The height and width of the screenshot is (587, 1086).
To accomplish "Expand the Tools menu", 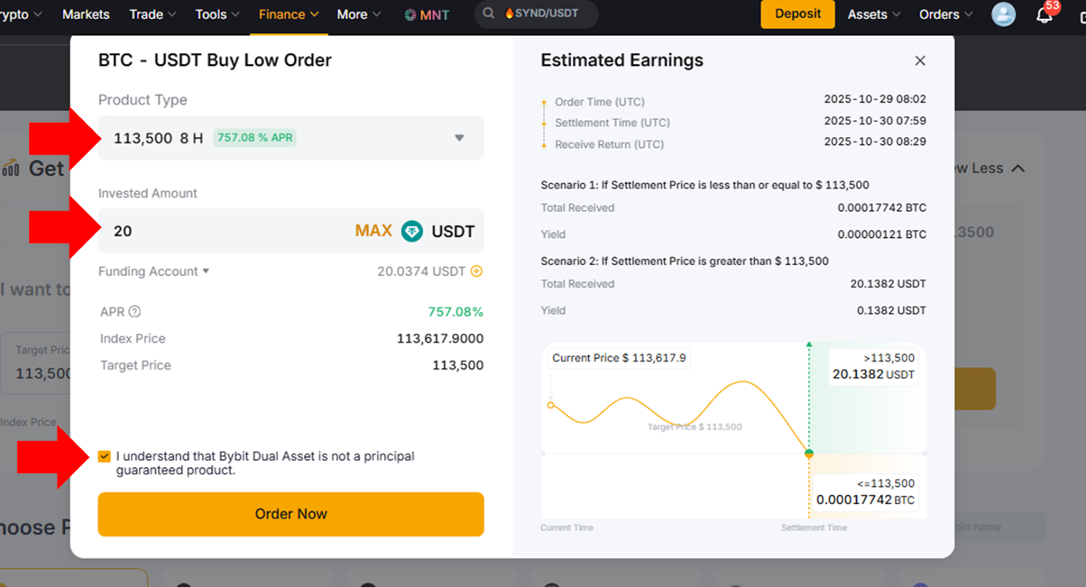I will coord(217,14).
